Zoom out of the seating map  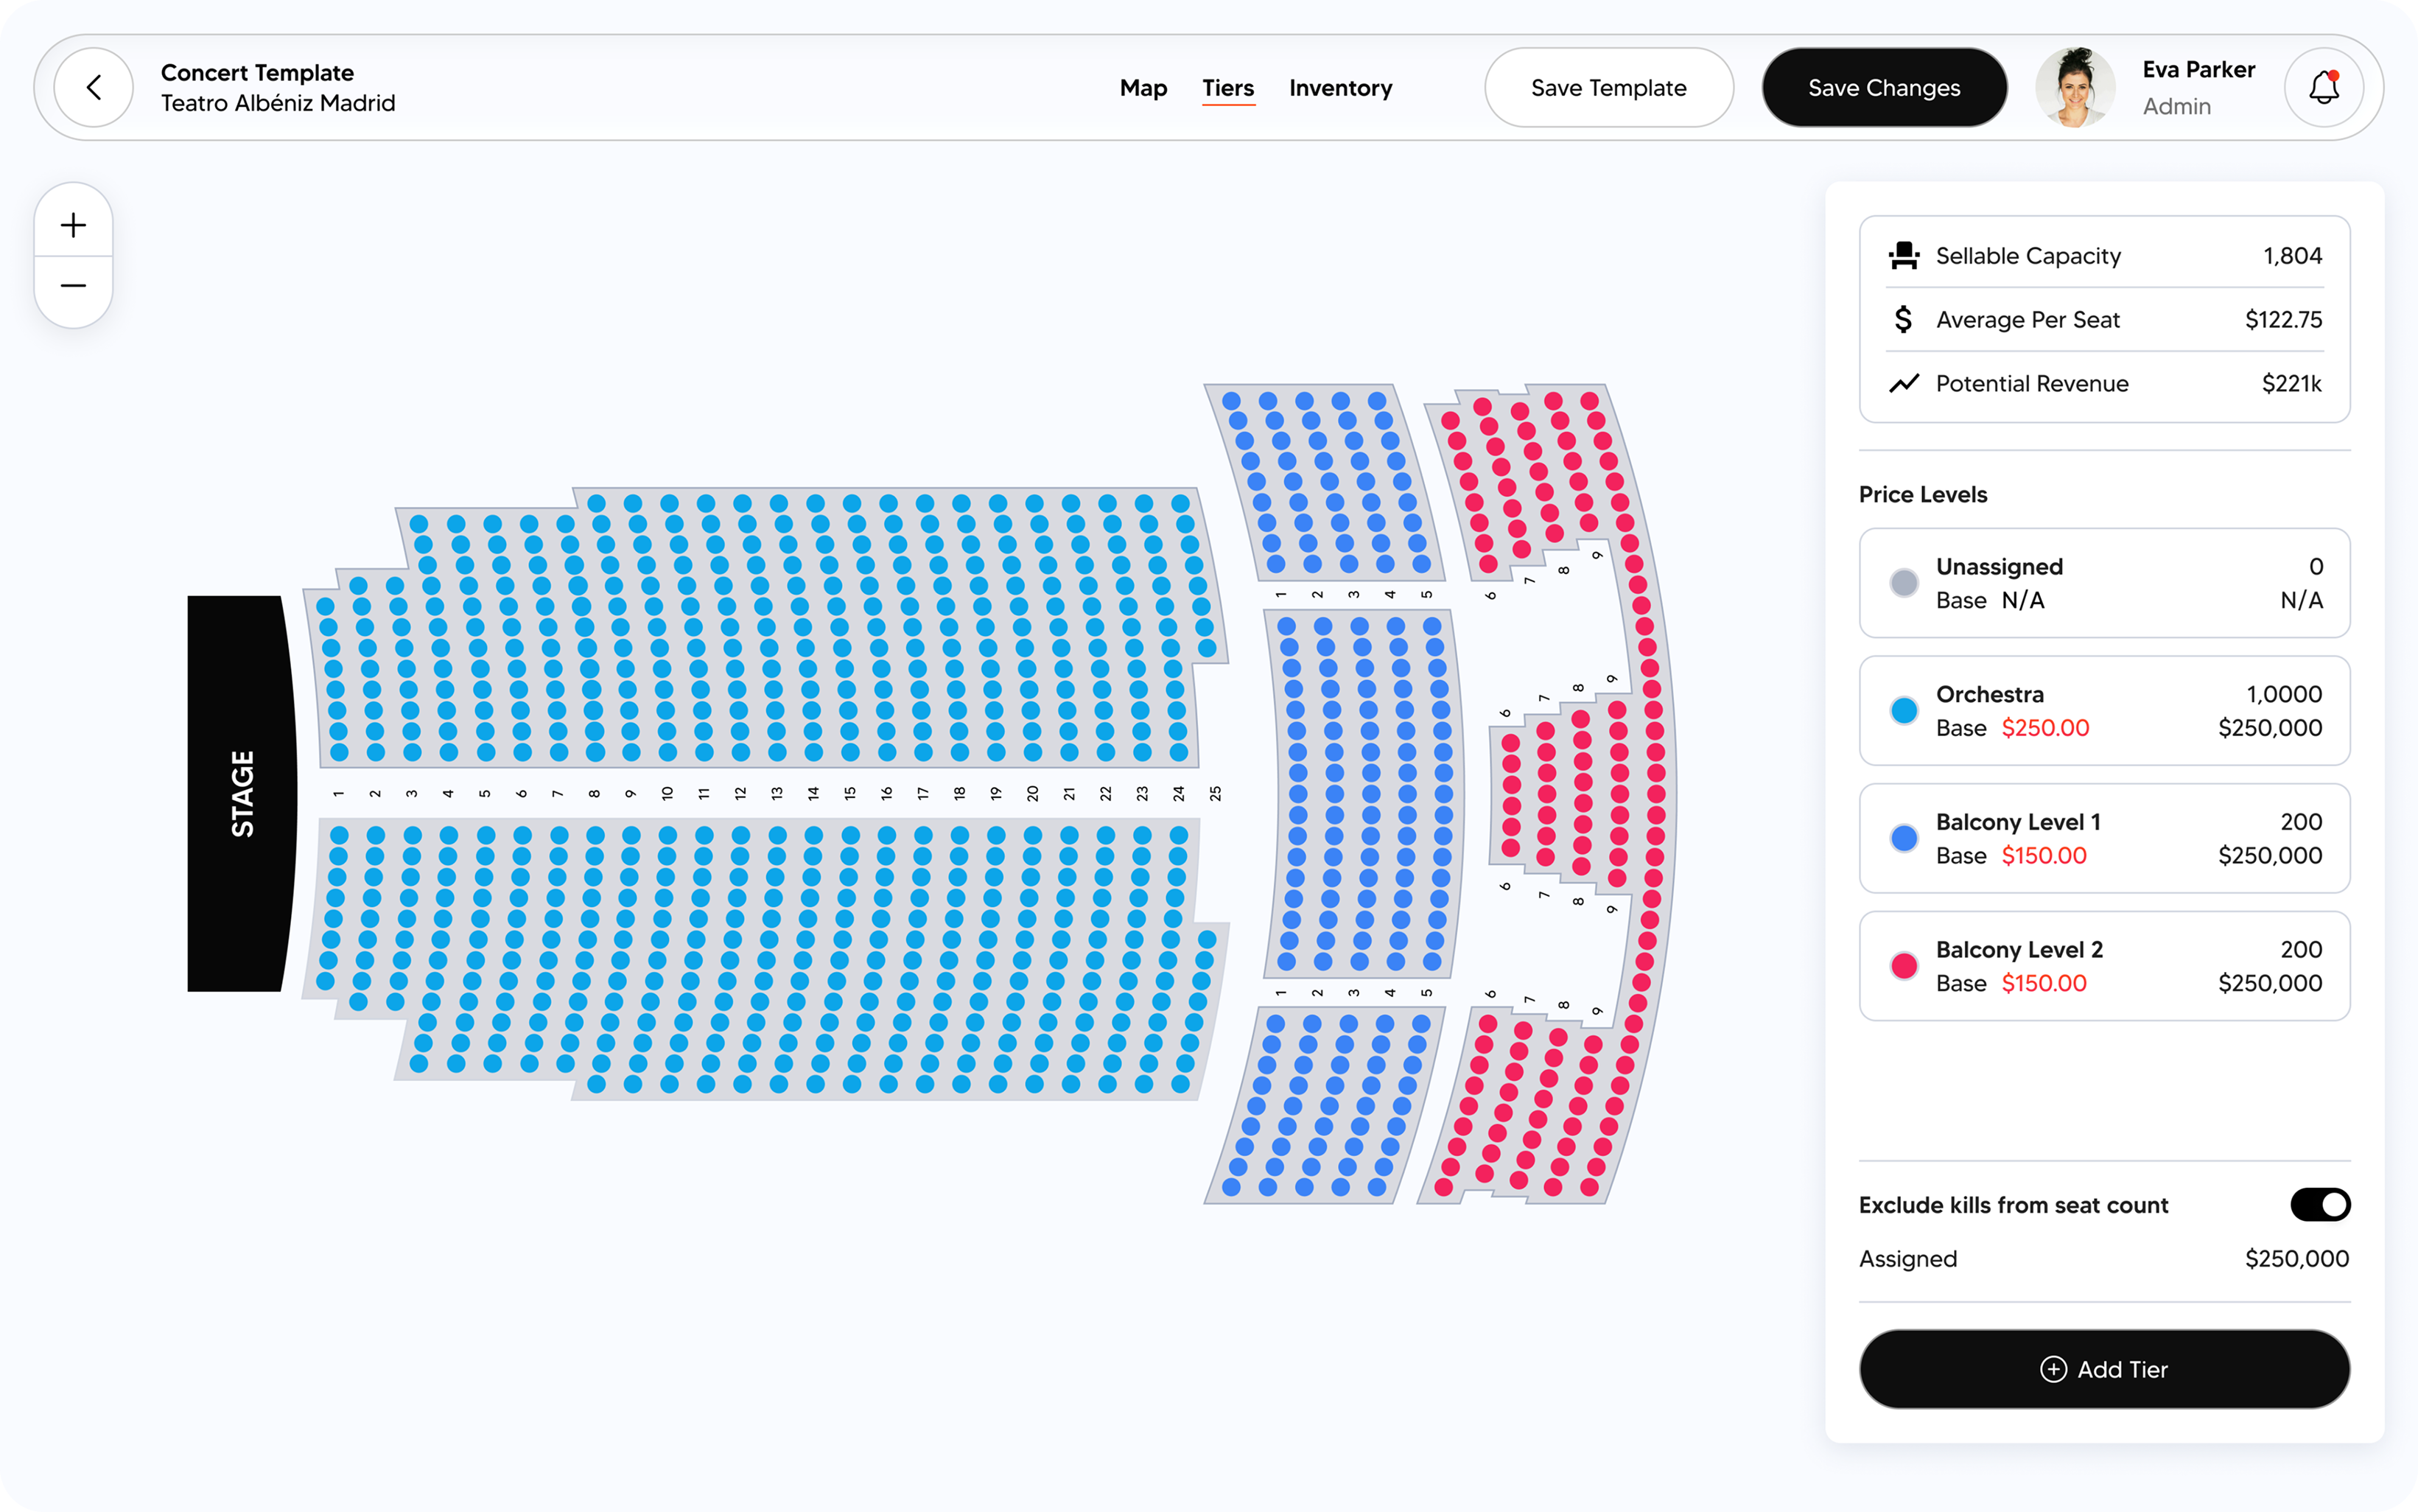(x=73, y=286)
